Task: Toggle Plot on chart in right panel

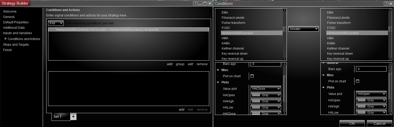Action: [x=358, y=81]
